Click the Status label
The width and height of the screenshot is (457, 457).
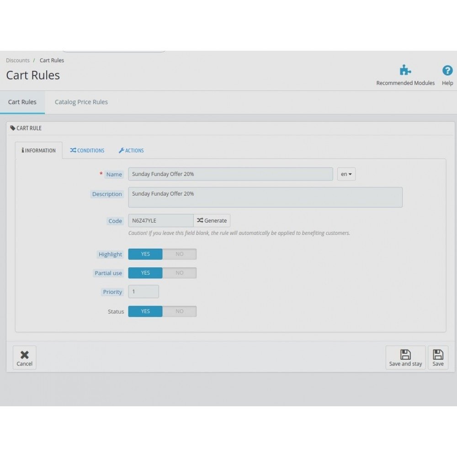click(x=116, y=312)
